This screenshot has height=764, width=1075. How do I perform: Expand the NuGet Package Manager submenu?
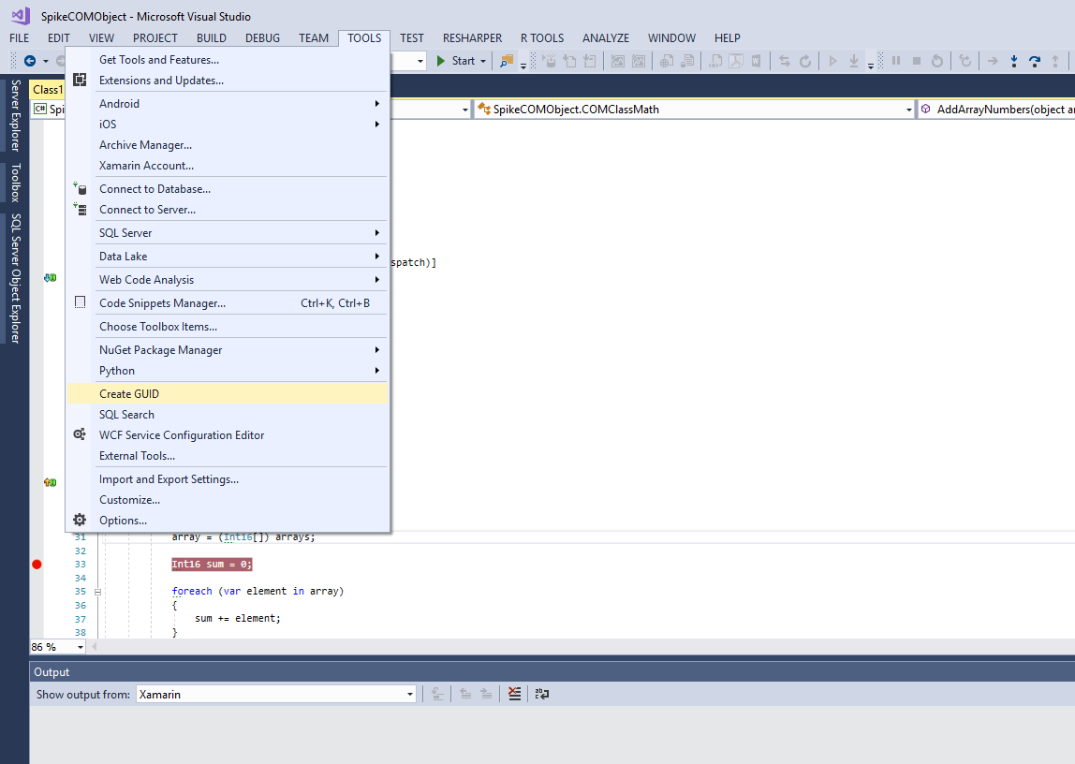[228, 350]
